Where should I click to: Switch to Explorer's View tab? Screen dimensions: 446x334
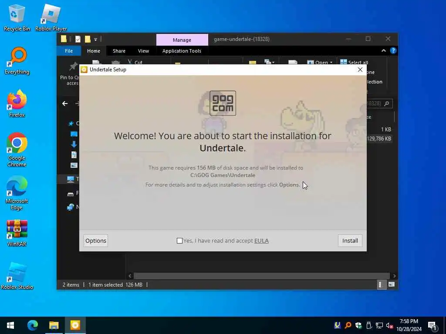(143, 51)
